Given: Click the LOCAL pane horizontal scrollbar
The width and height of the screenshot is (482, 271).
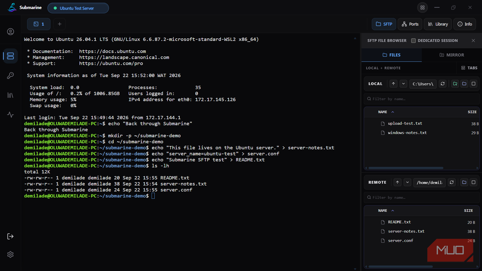Looking at the screenshot, I should click(x=406, y=168).
